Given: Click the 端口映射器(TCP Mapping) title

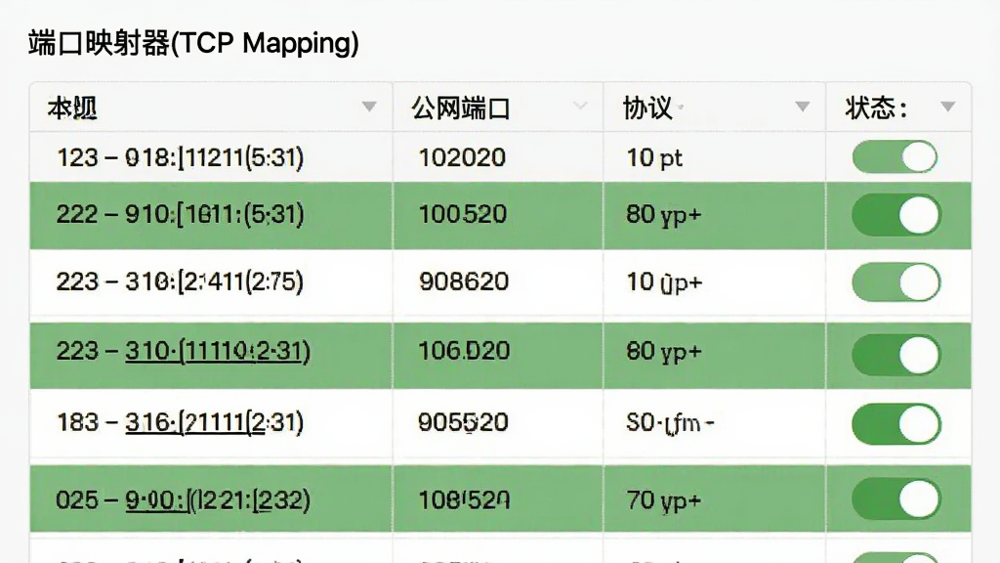Looking at the screenshot, I should coord(194,43).
